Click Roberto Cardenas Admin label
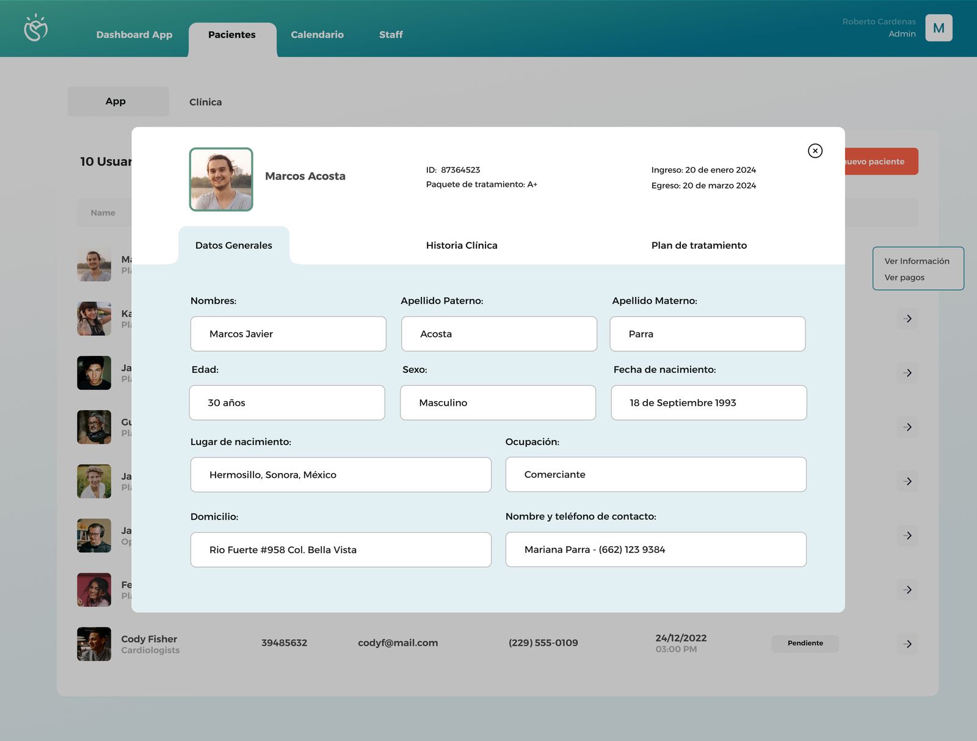Image resolution: width=977 pixels, height=741 pixels. point(879,27)
